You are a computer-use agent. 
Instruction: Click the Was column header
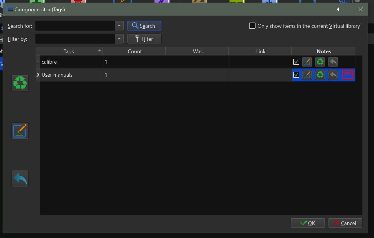(x=198, y=51)
